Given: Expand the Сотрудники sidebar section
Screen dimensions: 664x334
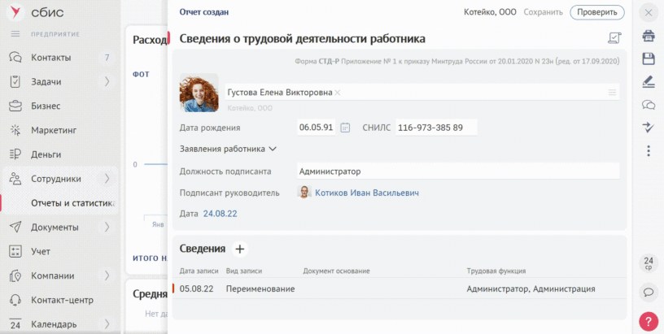Looking at the screenshot, I should tap(107, 178).
